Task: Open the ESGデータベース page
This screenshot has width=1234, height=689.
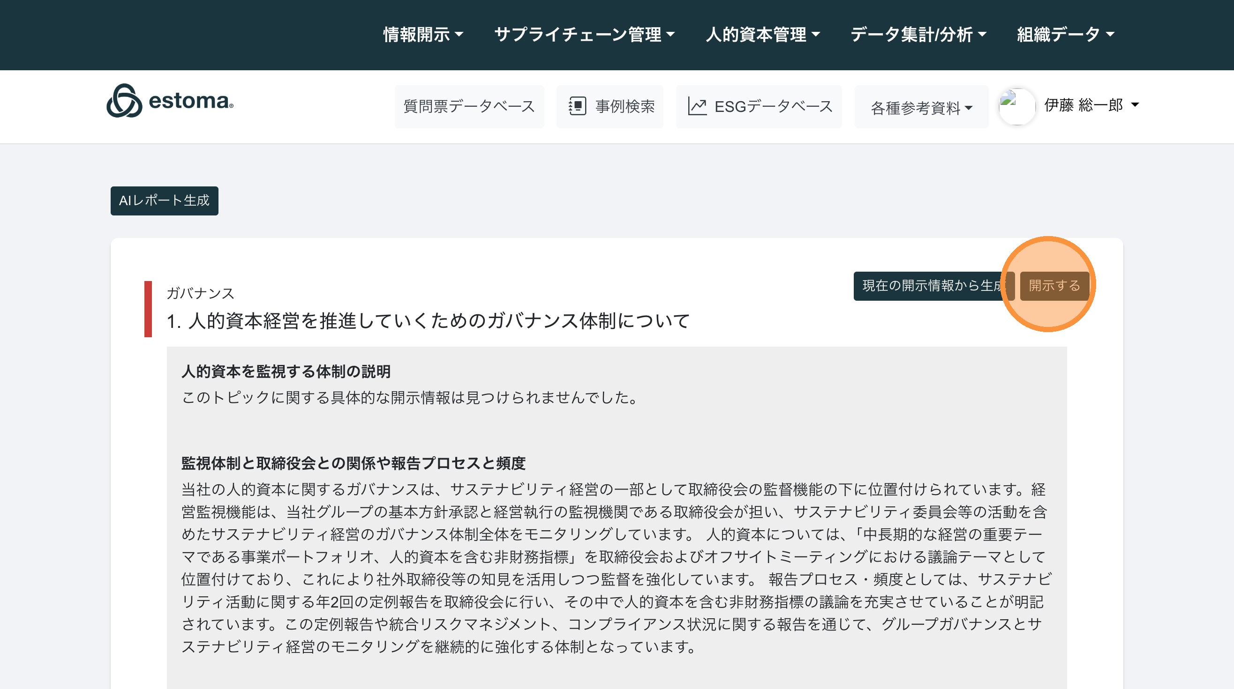Action: tap(773, 106)
